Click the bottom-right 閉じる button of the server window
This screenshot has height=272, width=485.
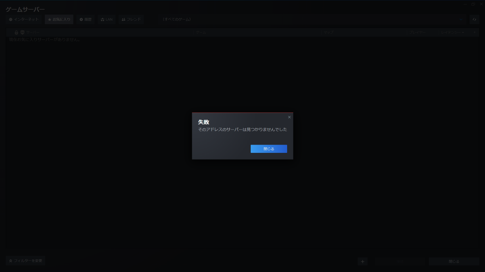click(x=454, y=261)
